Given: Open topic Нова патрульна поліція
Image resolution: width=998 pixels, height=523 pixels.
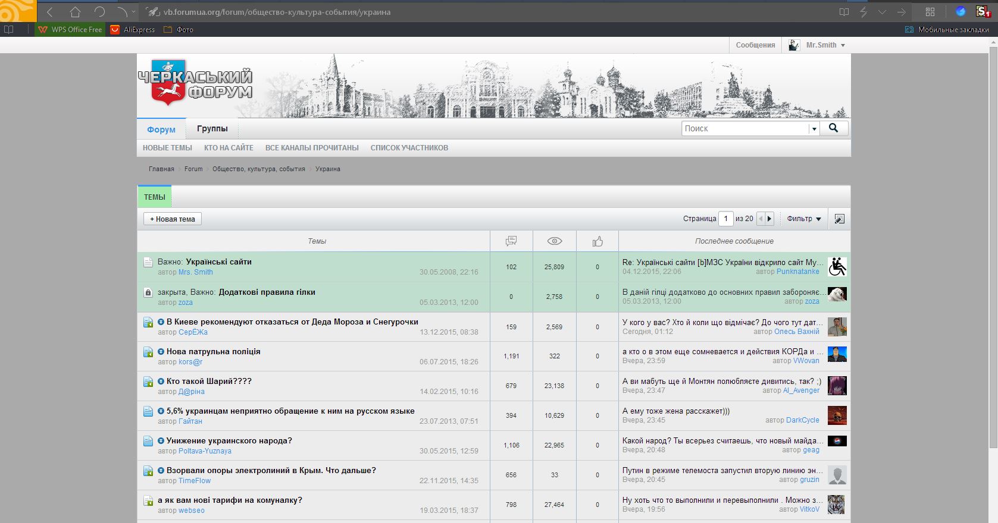Looking at the screenshot, I should tap(213, 351).
